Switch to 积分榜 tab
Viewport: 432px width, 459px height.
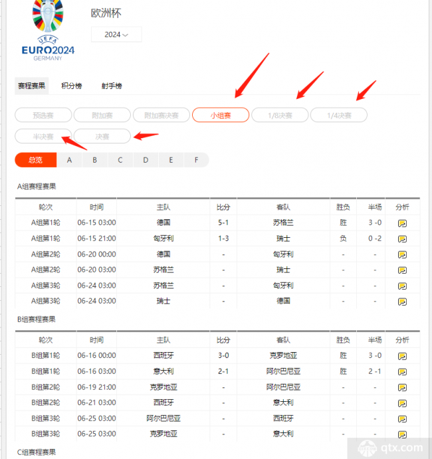[x=72, y=86]
